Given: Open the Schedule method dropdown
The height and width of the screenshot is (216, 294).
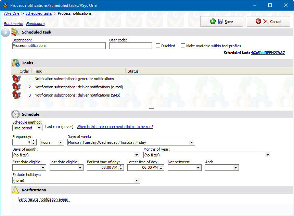Looking at the screenshot, I should [x=39, y=128].
